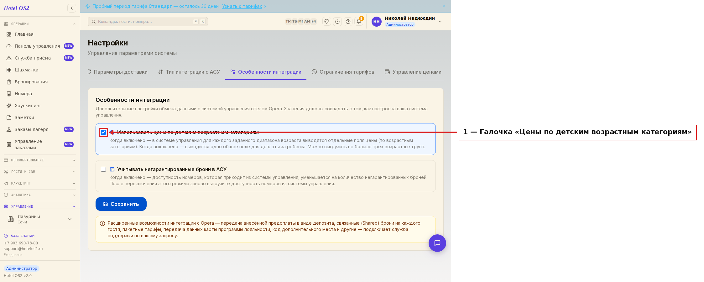Open the chat support floating button
The image size is (704, 282).
(437, 243)
